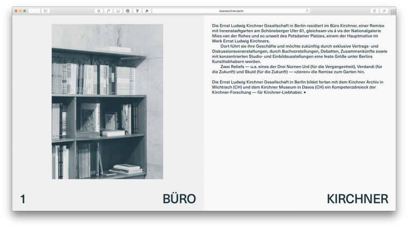Click the Evernote elephant extension icon
This screenshot has height=228, width=408.
147,11
